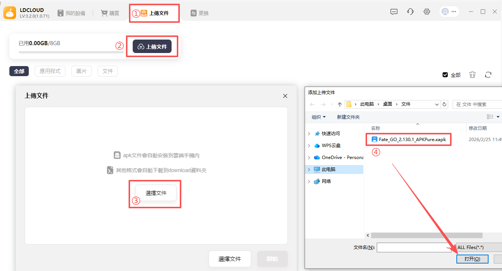Expand the 快速访问 tree node
This screenshot has width=502, height=271.
(309, 134)
